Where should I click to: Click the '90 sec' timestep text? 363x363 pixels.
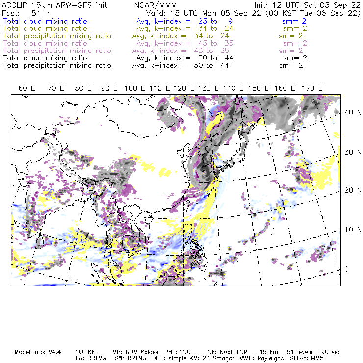click(x=331, y=352)
